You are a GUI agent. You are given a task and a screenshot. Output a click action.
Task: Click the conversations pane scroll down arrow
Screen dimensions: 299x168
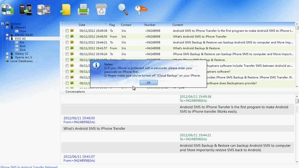pyautogui.click(x=297, y=162)
